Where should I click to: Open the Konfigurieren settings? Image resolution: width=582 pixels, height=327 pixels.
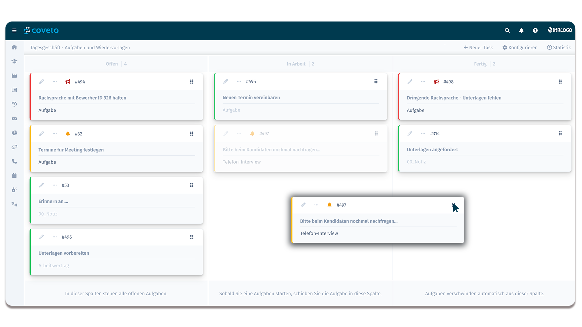[x=520, y=47]
